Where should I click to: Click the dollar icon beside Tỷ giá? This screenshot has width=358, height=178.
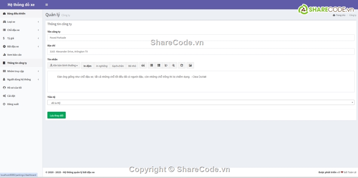4,38
